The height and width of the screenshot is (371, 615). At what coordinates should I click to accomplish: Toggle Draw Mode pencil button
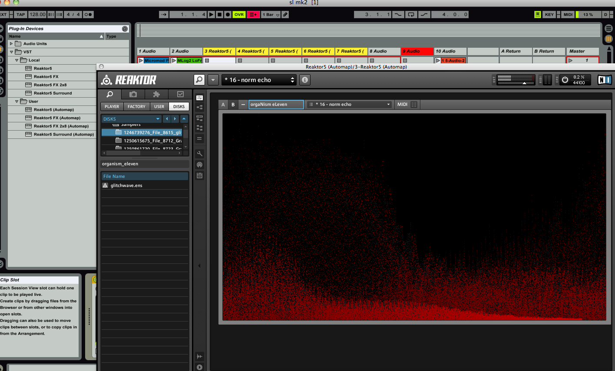[285, 14]
